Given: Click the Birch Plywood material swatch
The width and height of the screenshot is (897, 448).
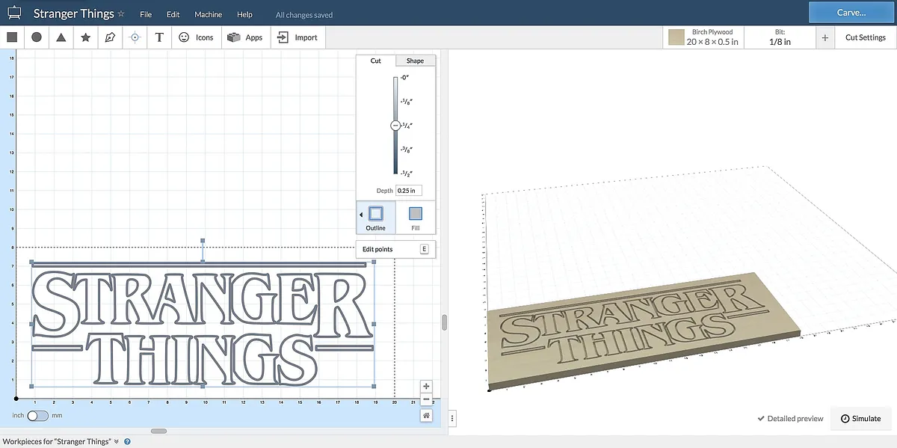Looking at the screenshot, I should pos(676,37).
